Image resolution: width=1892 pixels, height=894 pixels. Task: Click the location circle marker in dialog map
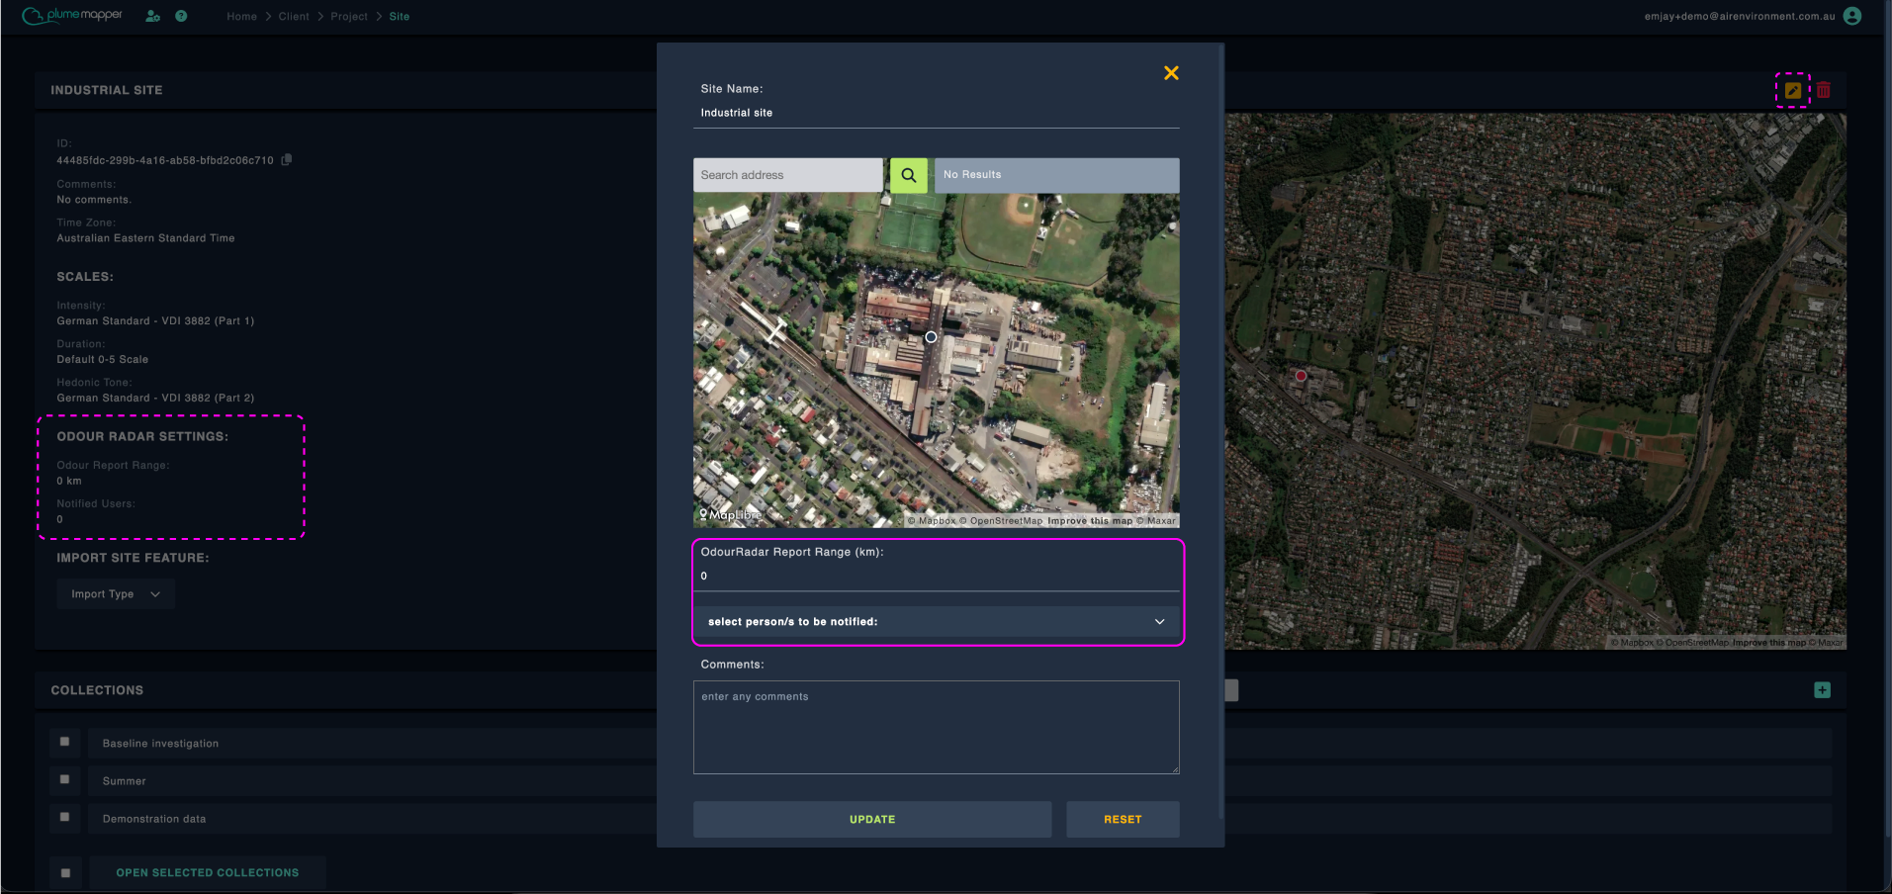931,337
